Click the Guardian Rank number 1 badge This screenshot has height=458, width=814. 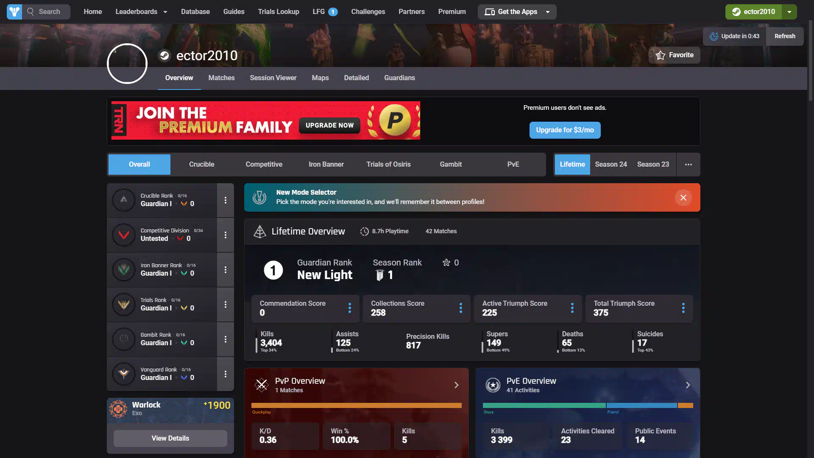tap(273, 270)
